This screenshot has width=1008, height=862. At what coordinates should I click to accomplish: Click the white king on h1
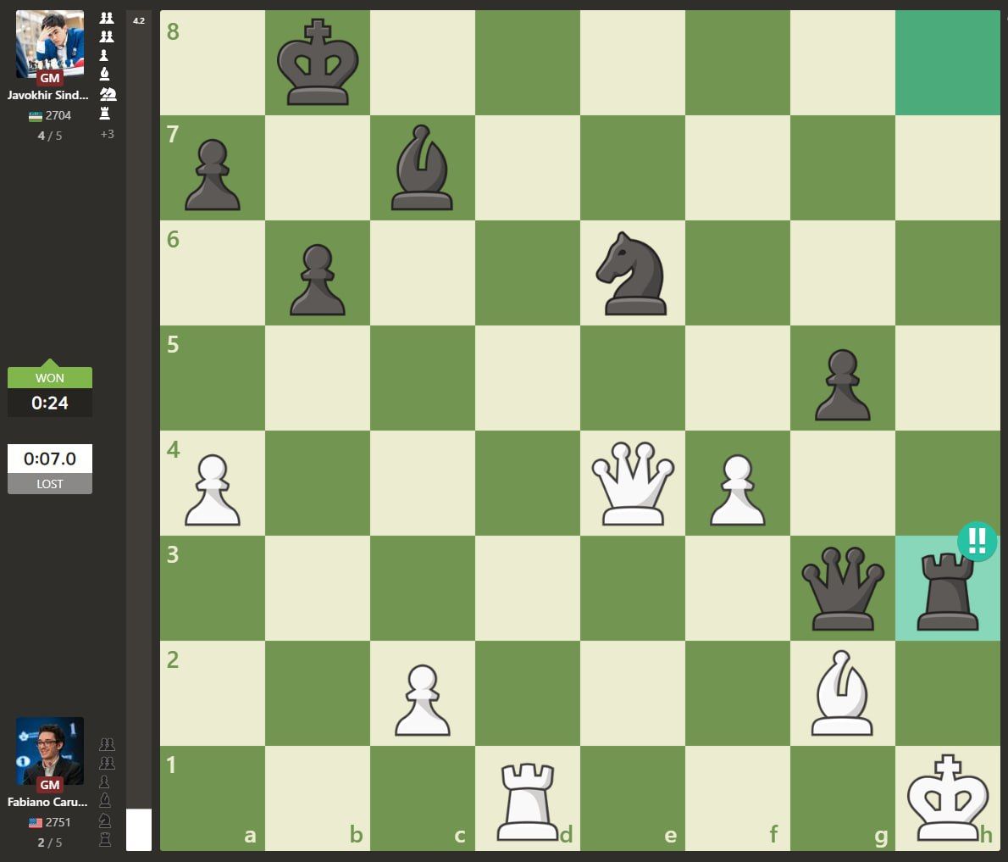point(948,798)
